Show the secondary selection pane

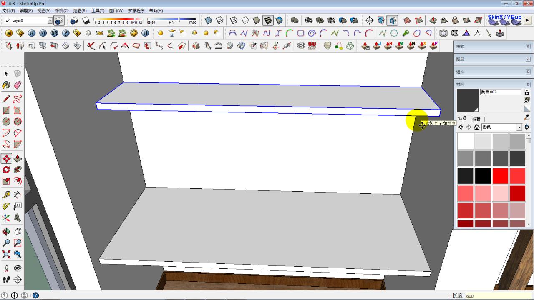527,92
